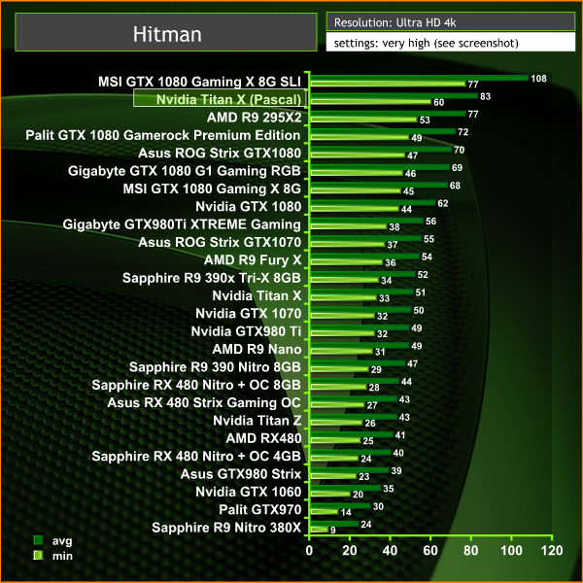
Task: Click the dark green avg legend swatch
Action: [38, 540]
